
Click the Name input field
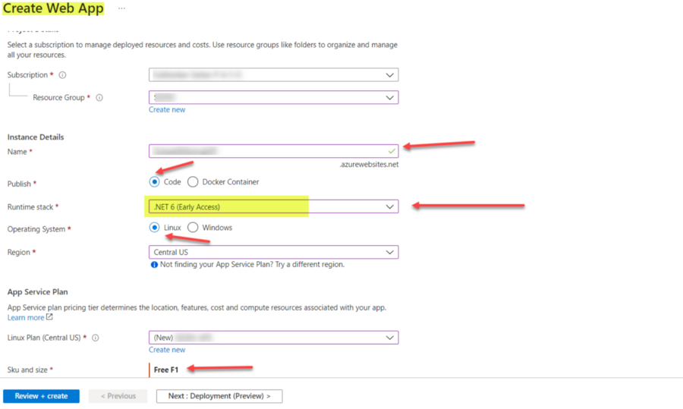[273, 151]
